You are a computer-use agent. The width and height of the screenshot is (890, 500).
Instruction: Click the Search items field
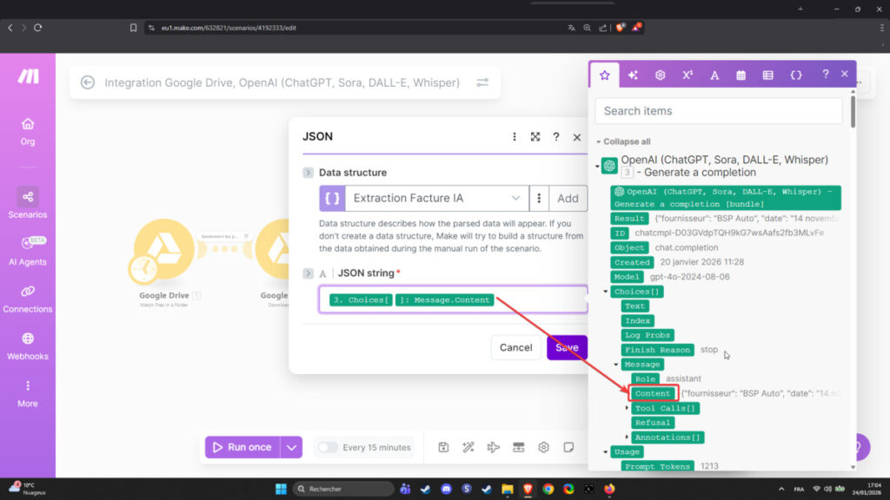[x=718, y=111]
